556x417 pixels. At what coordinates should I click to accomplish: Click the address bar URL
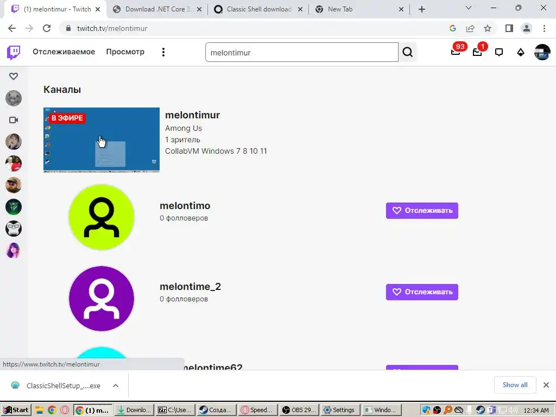pyautogui.click(x=112, y=28)
